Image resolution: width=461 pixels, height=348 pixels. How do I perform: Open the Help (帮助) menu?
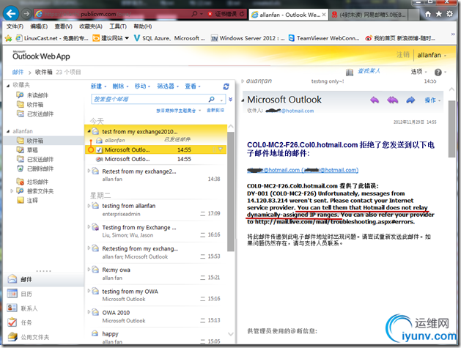click(x=143, y=26)
